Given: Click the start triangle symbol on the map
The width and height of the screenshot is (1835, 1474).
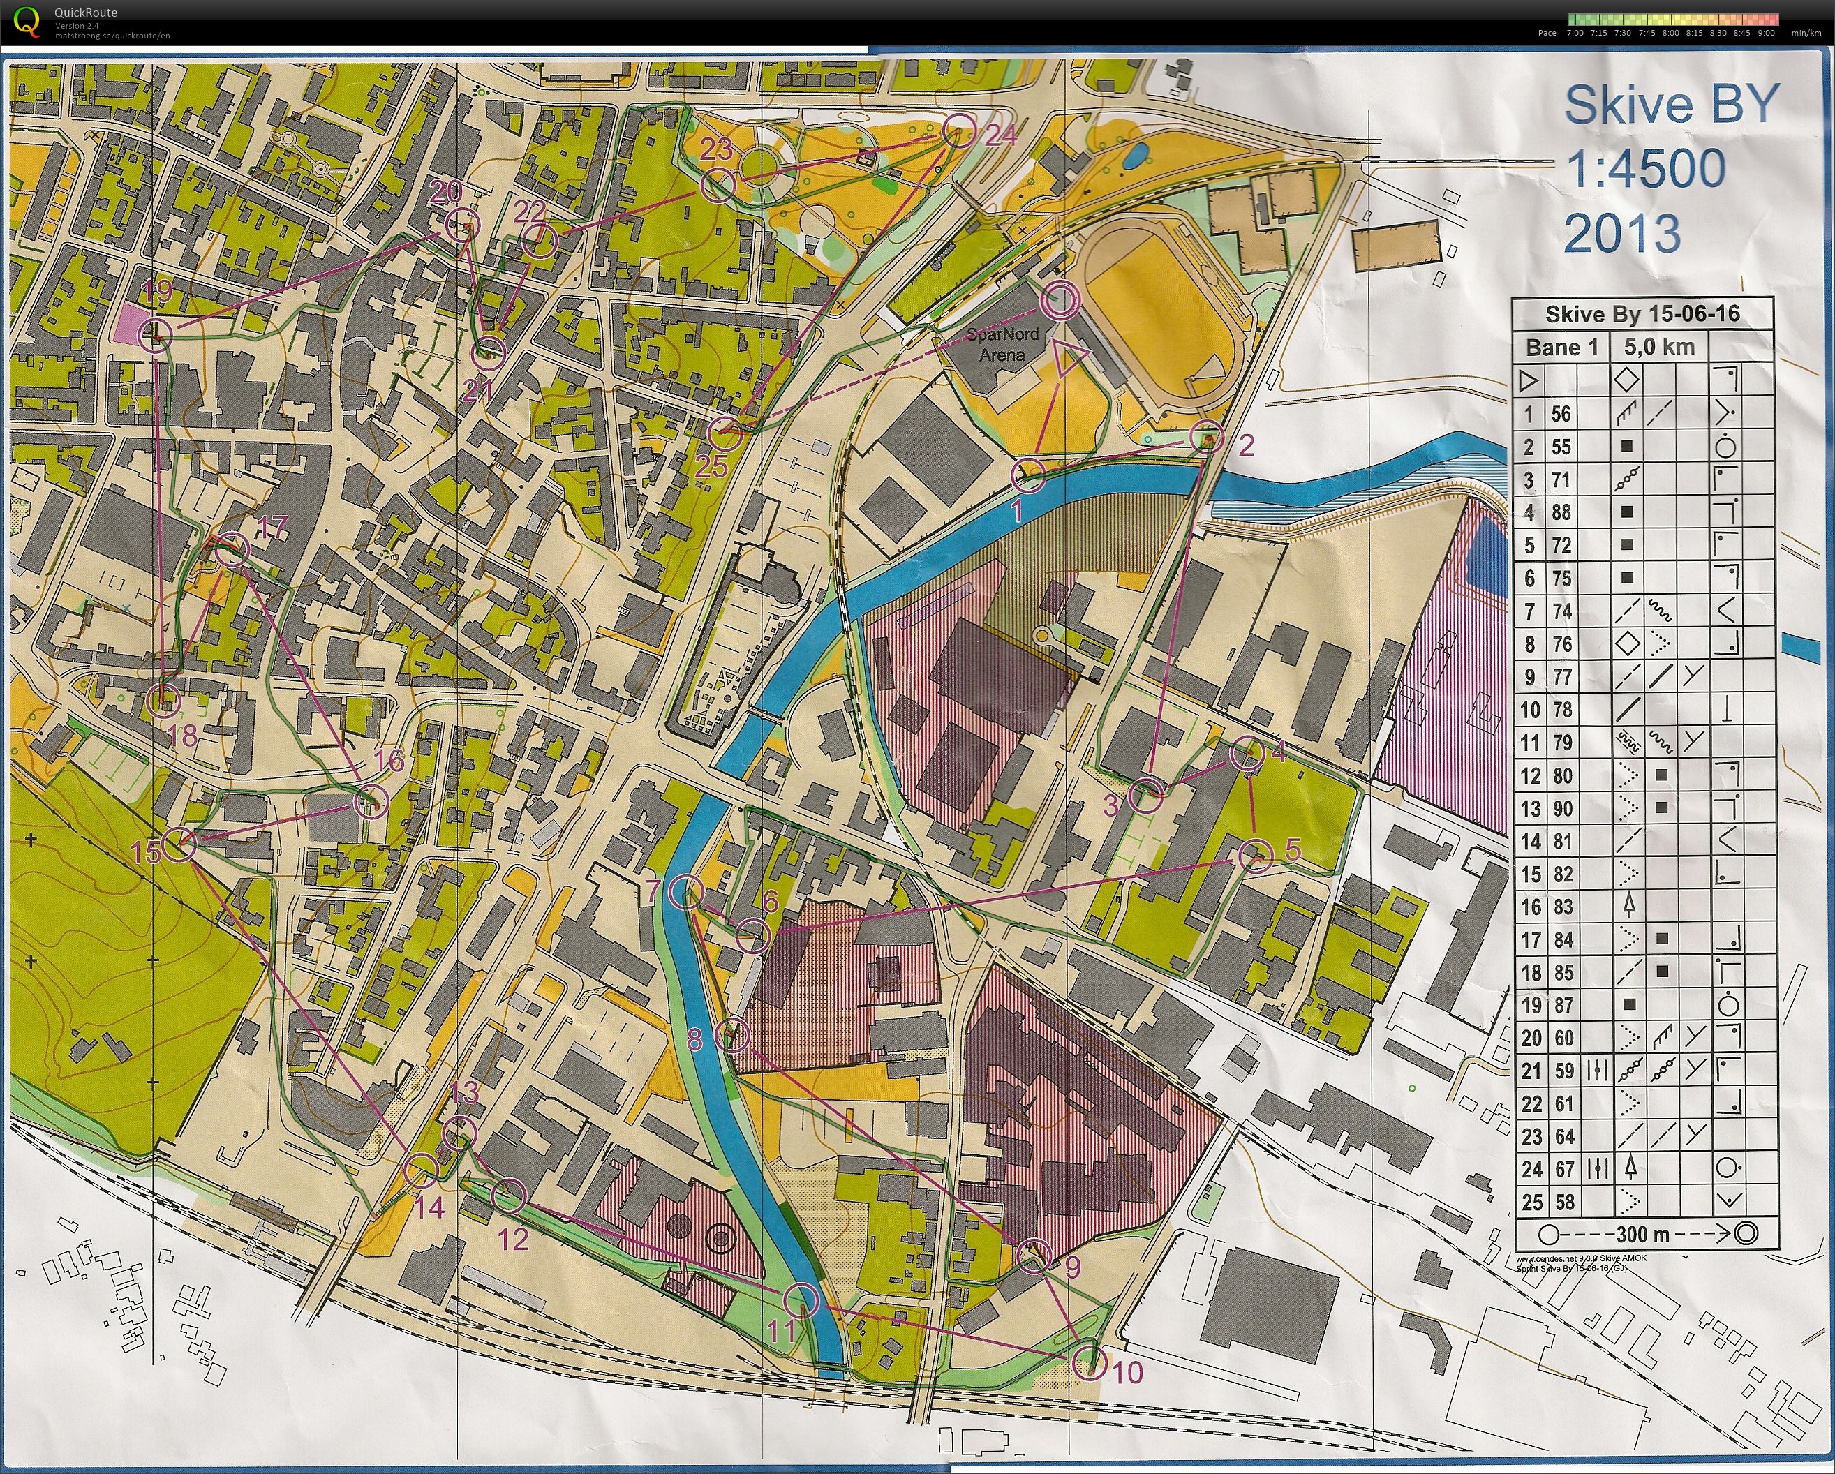Looking at the screenshot, I should coord(1069,357).
